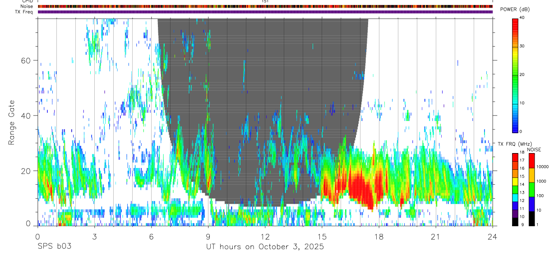Image resolution: width=554 pixels, height=256 pixels.
Task: Click the x-axis tick label "3"
Action: pos(94,236)
